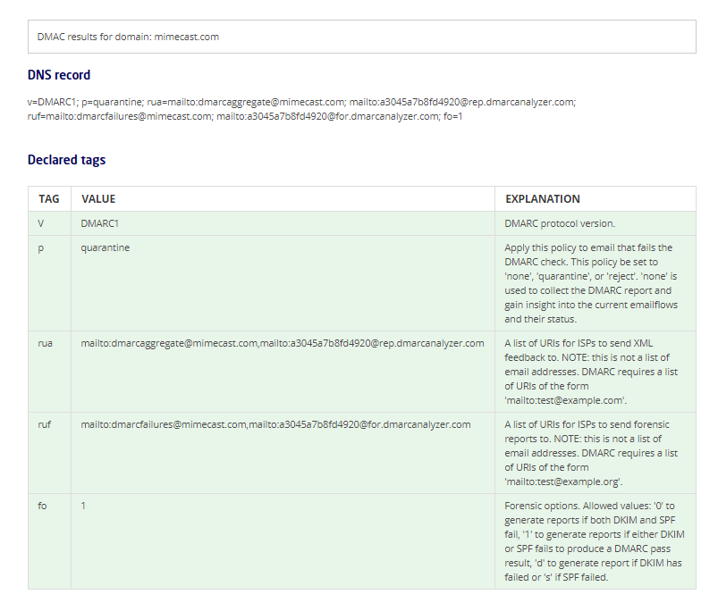
Task: Click the fo value '1'
Action: coord(283,541)
